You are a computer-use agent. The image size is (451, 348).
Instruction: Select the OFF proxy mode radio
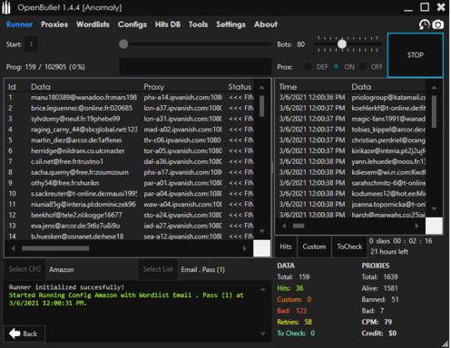click(363, 67)
